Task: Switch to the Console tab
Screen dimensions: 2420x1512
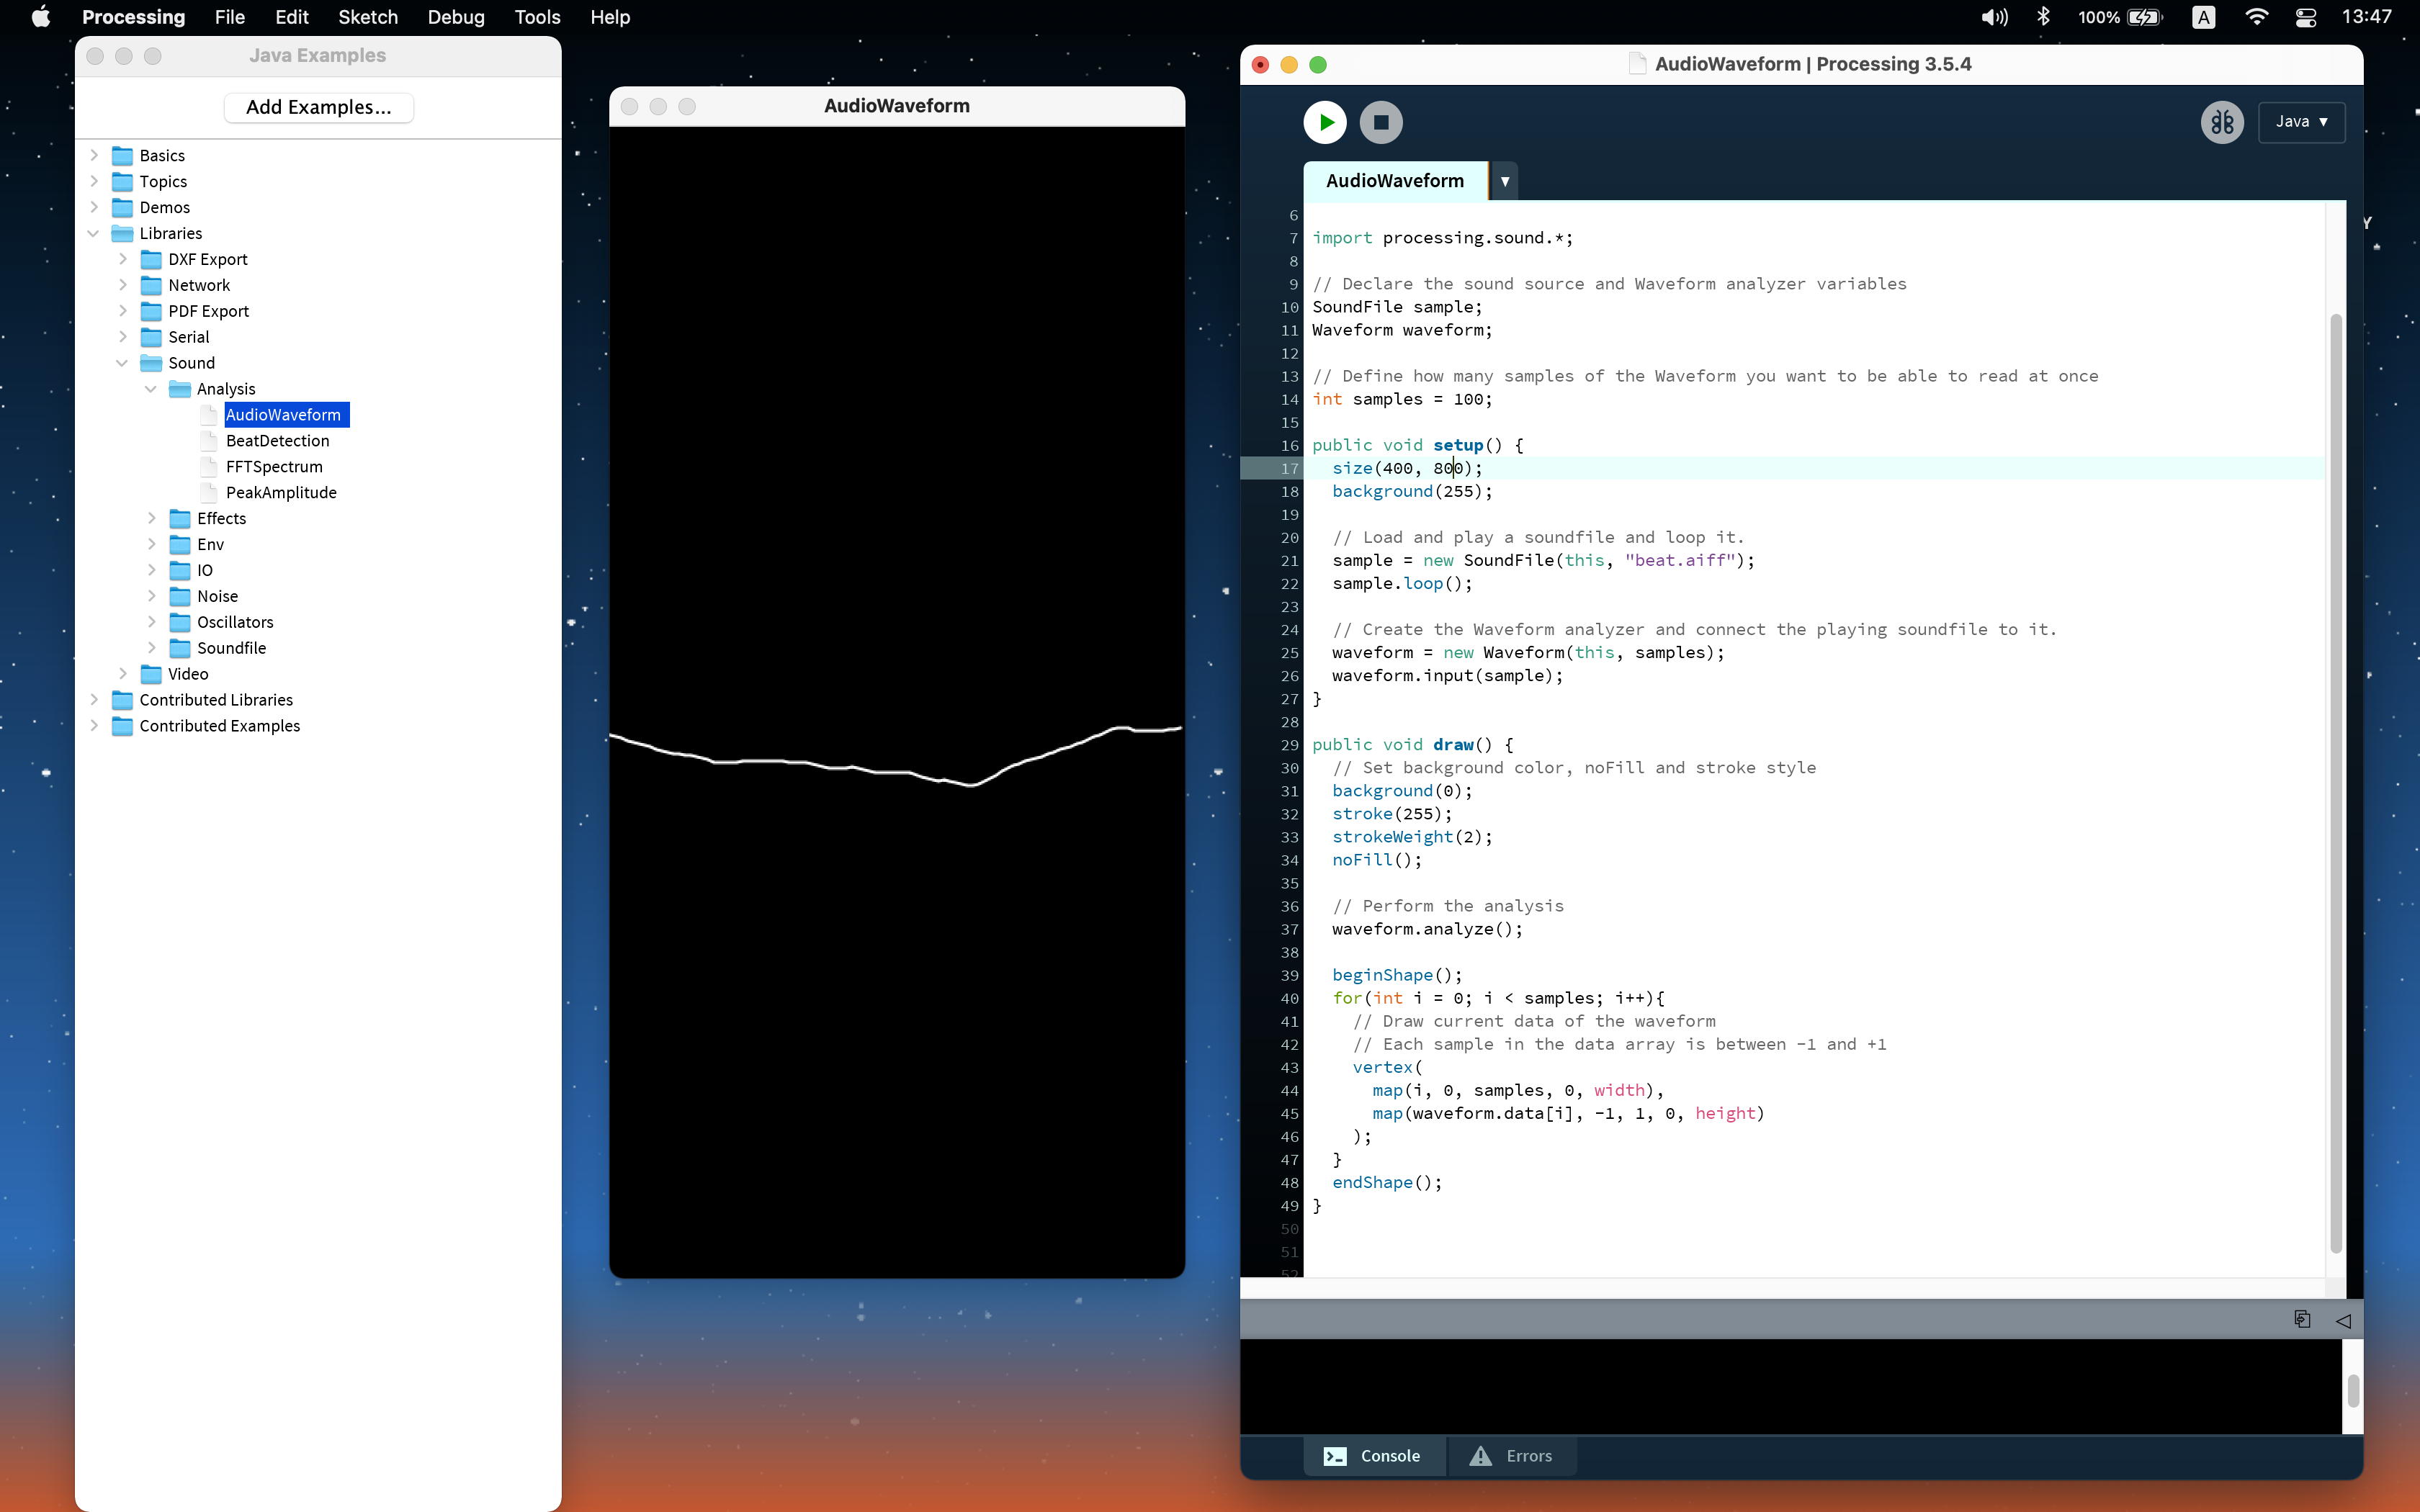Action: point(1374,1456)
